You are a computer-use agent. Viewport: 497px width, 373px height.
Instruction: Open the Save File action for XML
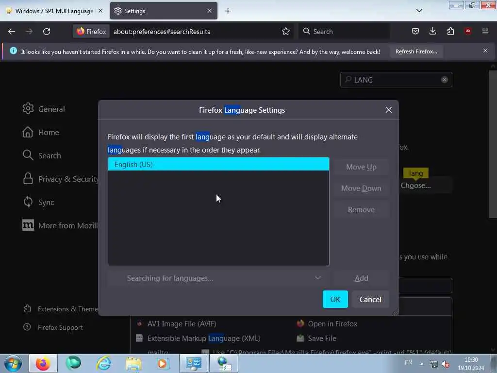pyautogui.click(x=316, y=339)
